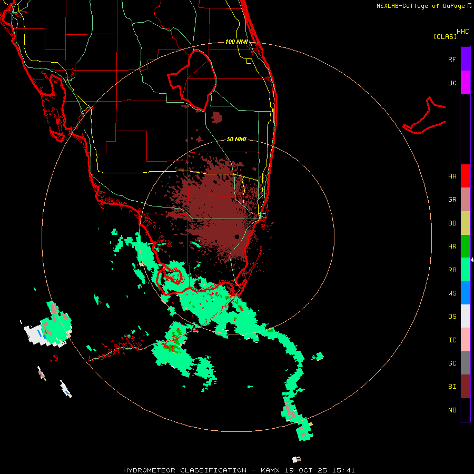This screenshot has width=474, height=474.
Task: Click the "GC" legend label
Action: pos(452,363)
